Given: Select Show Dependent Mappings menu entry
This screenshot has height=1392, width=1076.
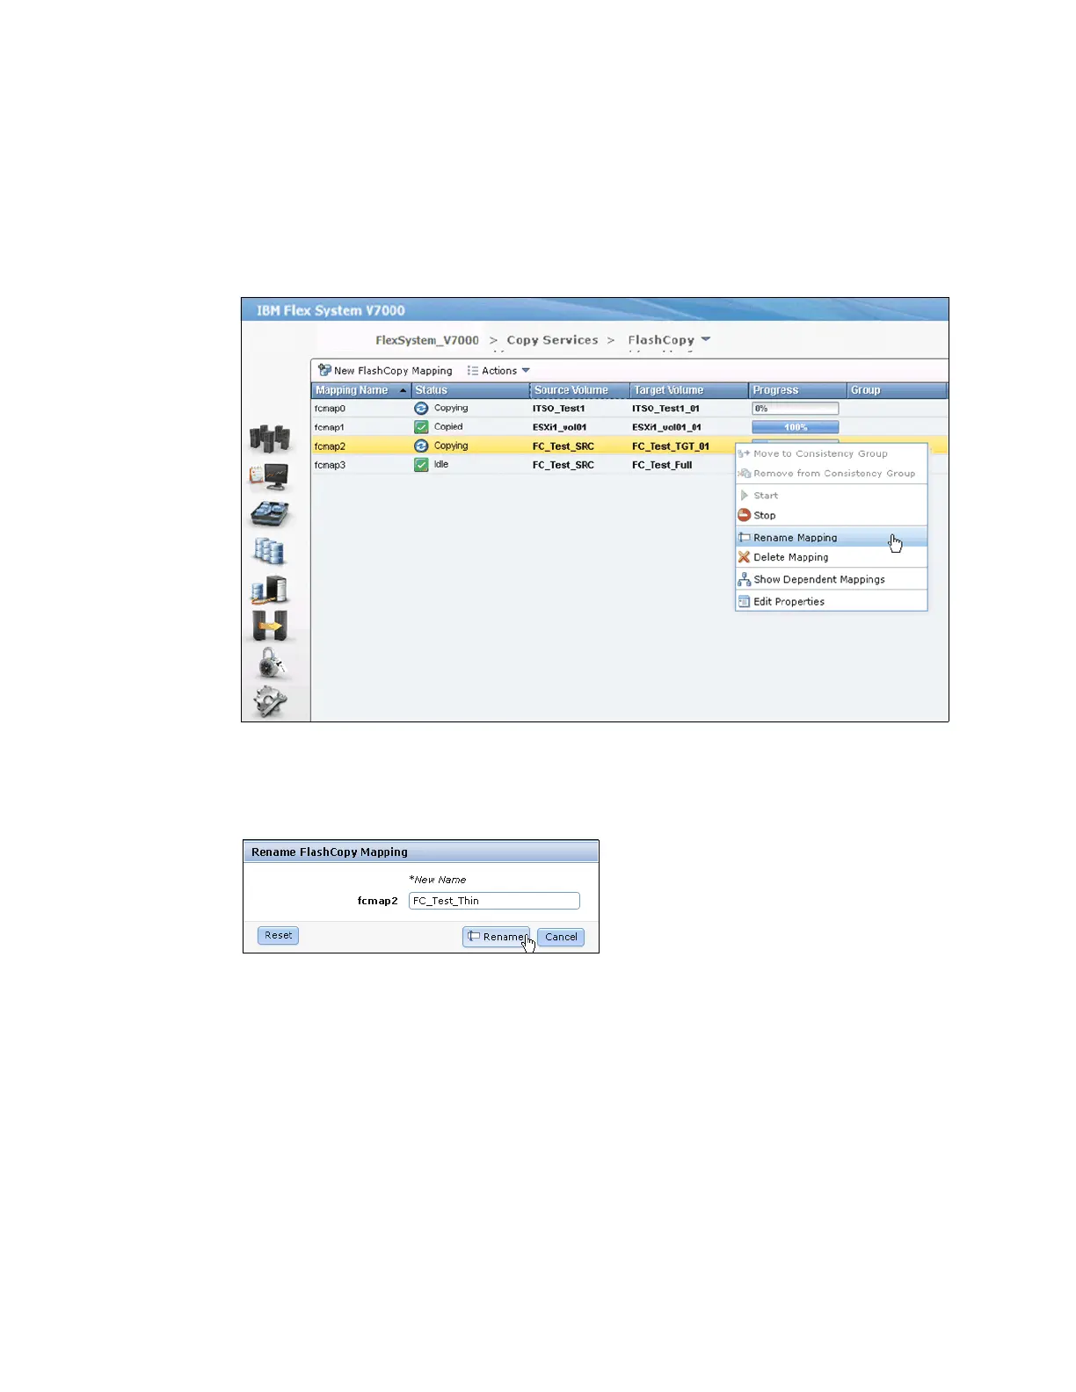Looking at the screenshot, I should point(832,580).
